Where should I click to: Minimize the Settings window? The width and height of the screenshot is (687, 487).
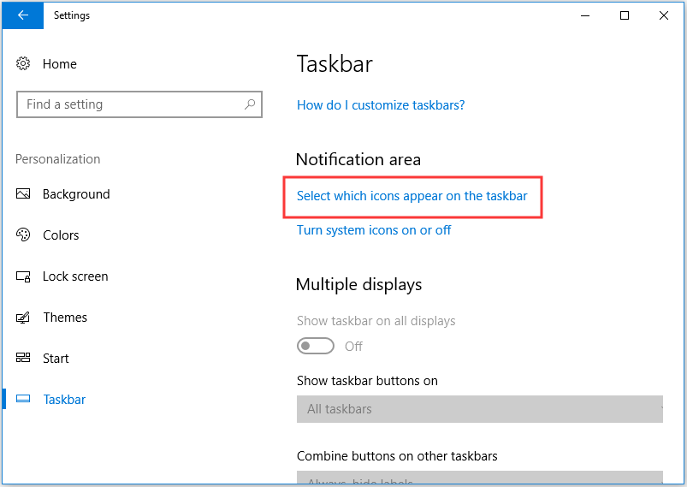(x=585, y=15)
